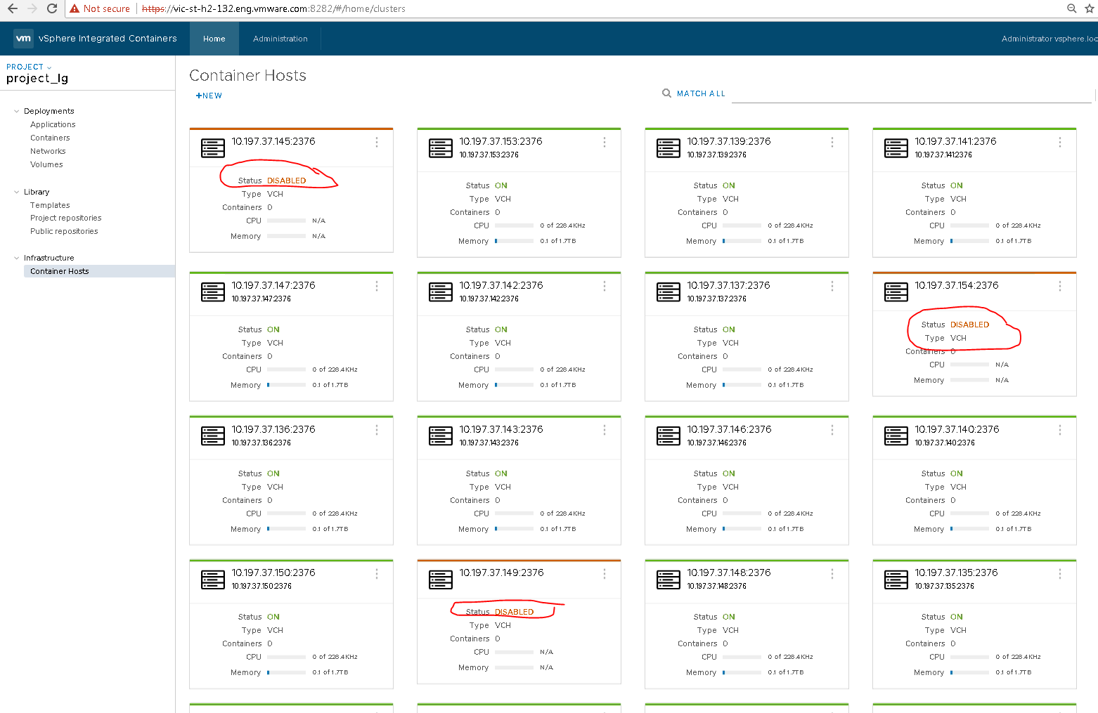
Task: Open Volumes in the sidebar
Action: coord(46,164)
